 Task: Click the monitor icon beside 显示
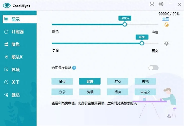[x=6, y=19]
